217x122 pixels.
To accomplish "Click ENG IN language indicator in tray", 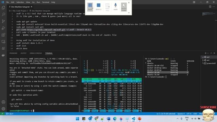I will click(187, 119).
